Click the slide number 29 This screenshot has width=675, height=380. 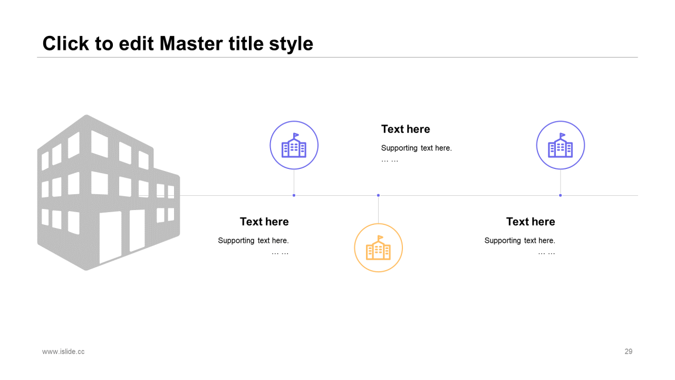click(628, 351)
